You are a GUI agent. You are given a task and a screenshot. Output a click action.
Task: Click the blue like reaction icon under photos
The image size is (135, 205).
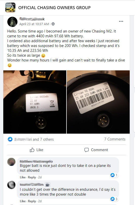click(10, 139)
